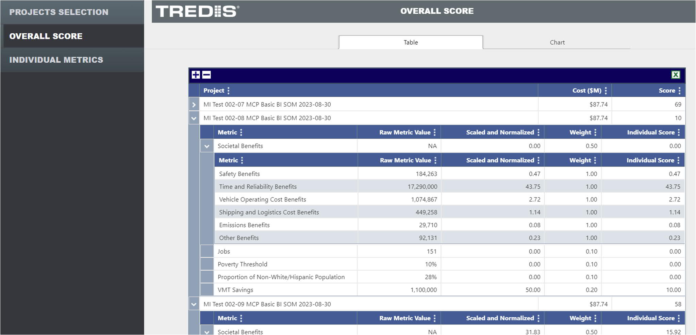
Task: Open Projects Selection in the sidebar
Action: click(x=72, y=12)
